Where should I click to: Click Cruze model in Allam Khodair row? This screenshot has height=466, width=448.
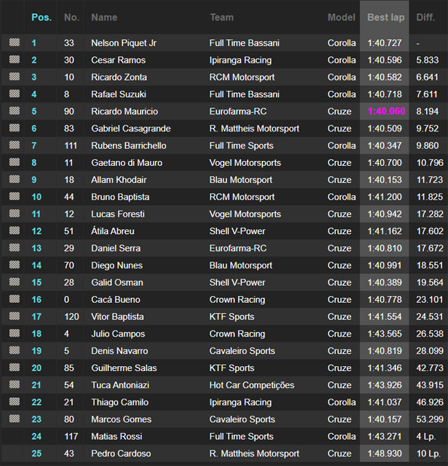[339, 180]
